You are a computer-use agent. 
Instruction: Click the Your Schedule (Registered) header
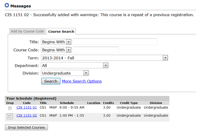pos(31,98)
